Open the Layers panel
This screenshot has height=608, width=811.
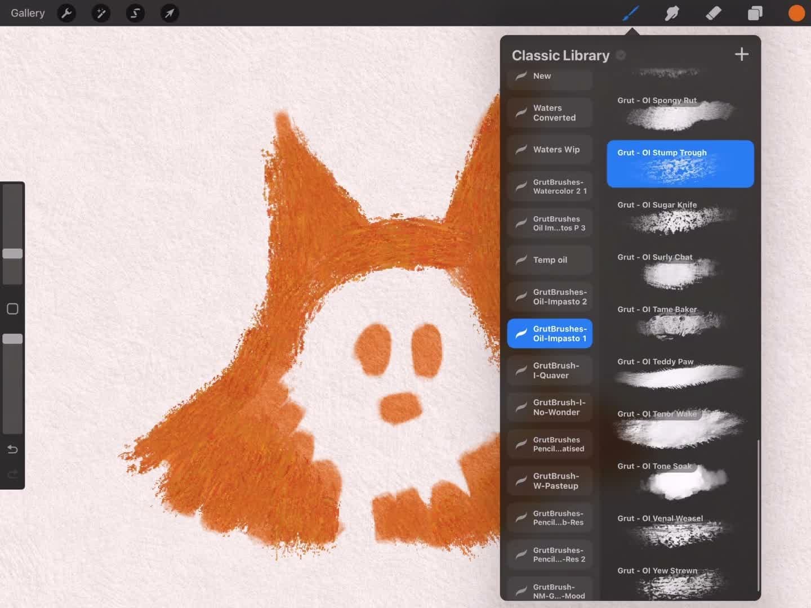pos(755,13)
